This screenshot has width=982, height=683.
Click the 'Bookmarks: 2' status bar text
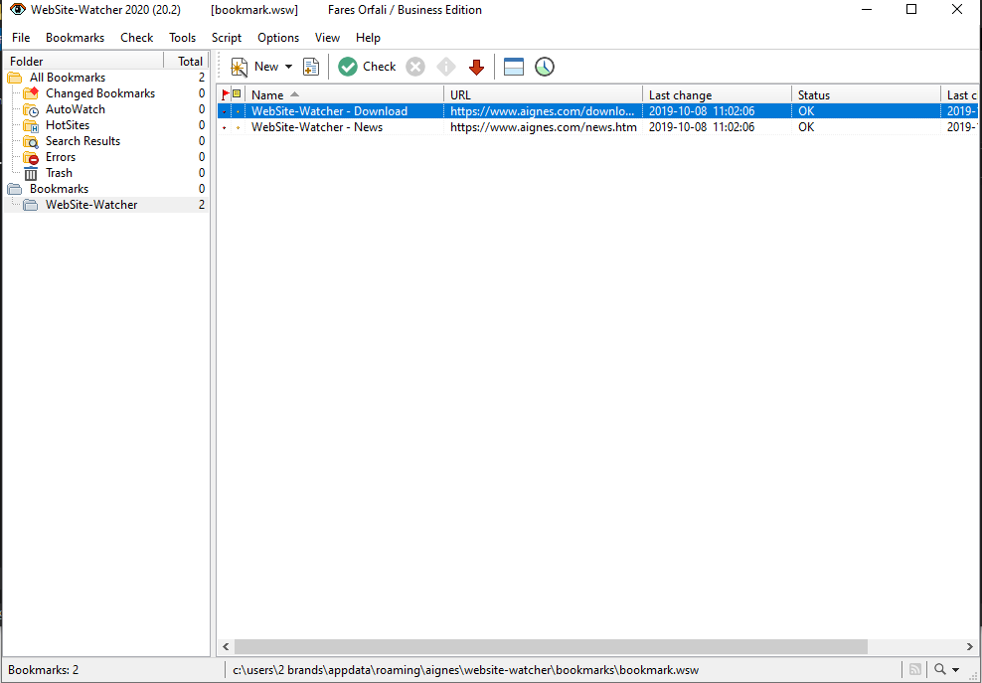(x=43, y=670)
